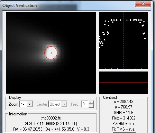The width and height of the screenshot is (155, 133).
Task: Click the SNR = 11.6 readout
Action: click(124, 113)
